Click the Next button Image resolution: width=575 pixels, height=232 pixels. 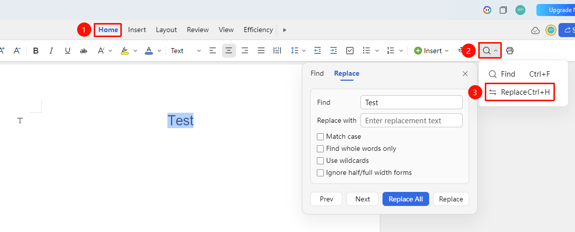point(362,199)
